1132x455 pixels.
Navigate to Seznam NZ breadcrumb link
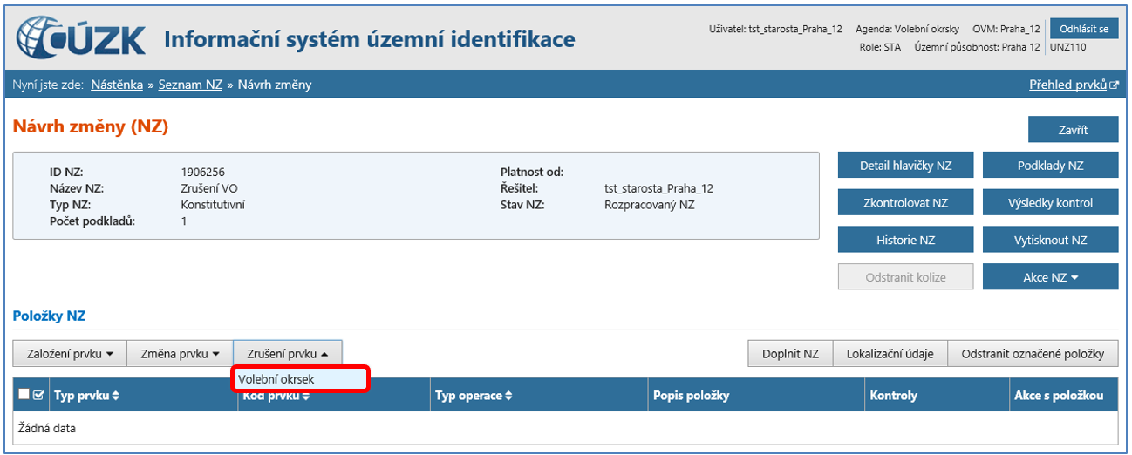pos(190,85)
